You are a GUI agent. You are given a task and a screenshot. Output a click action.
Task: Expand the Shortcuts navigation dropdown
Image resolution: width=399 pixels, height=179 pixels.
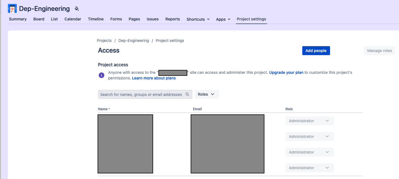pos(198,19)
